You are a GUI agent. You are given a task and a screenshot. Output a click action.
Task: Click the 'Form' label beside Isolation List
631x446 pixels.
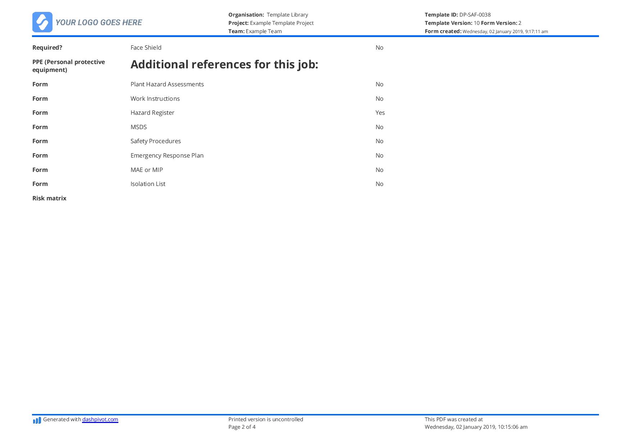(40, 184)
